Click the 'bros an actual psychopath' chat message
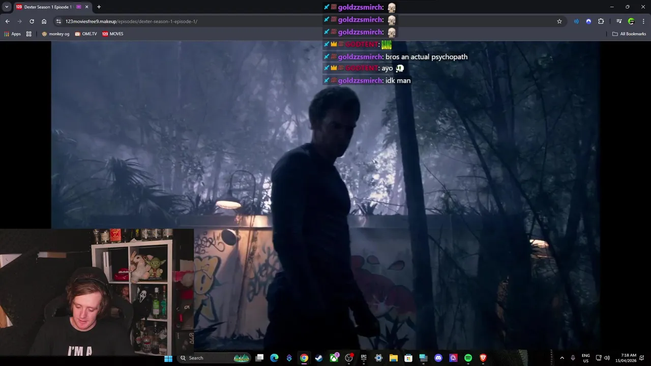651x366 pixels. tap(426, 57)
